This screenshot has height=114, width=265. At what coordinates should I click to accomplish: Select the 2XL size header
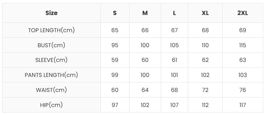(x=243, y=13)
